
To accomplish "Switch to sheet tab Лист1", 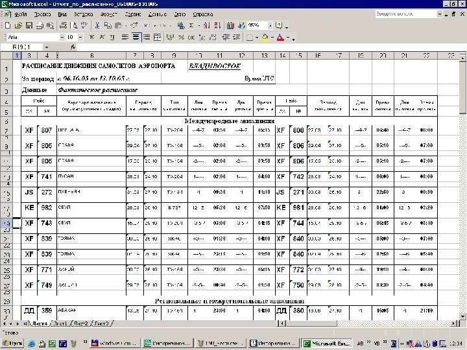I will (60, 323).
